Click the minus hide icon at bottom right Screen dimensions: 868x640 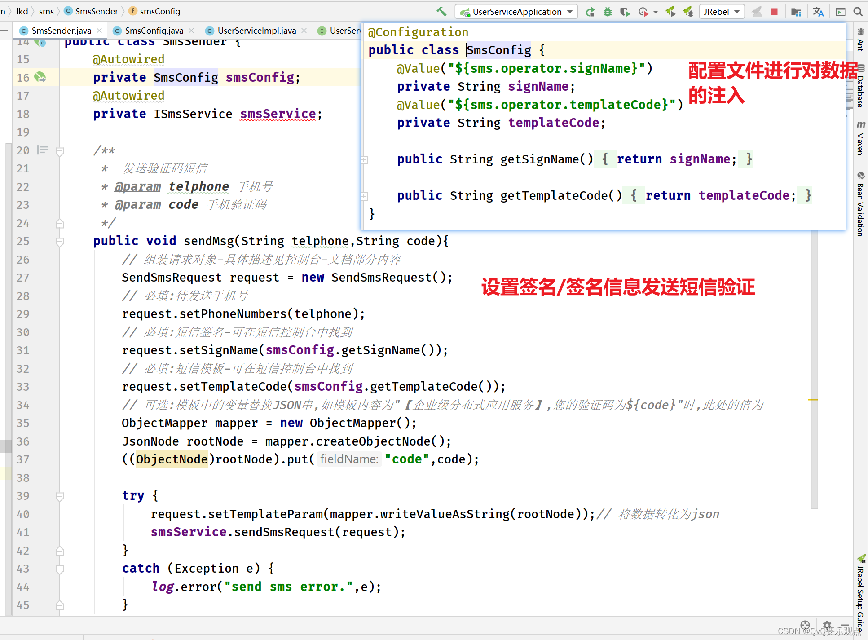845,625
